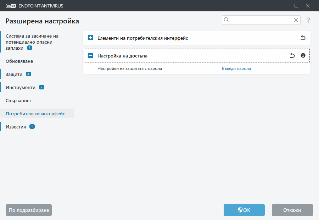Revert "Настройка на достъпа" settings with undo arrow
This screenshot has height=220, width=319.
click(292, 56)
